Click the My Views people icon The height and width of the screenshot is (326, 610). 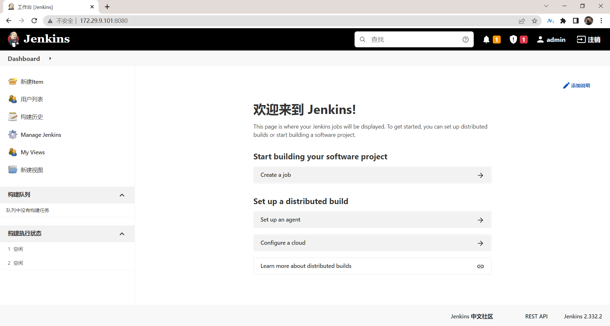(12, 152)
